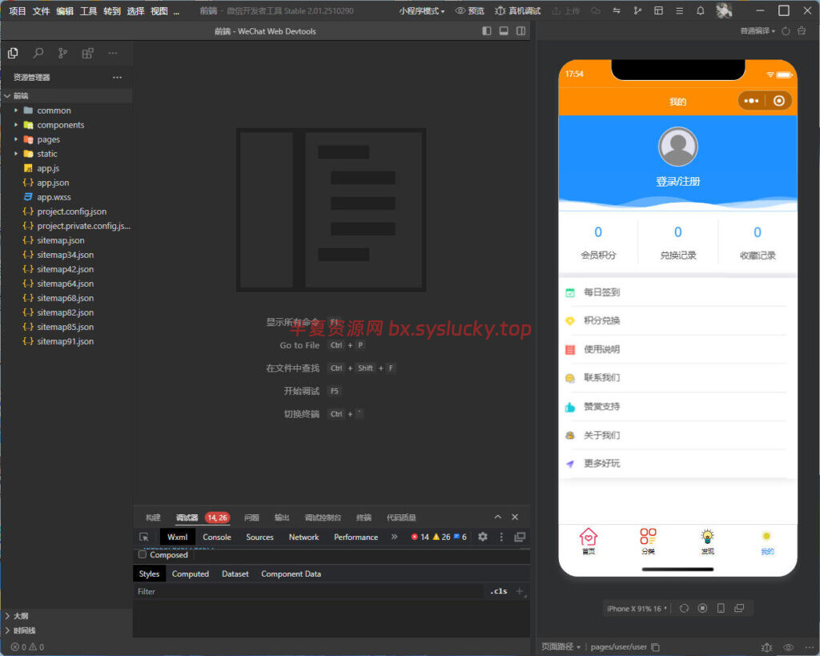The width and height of the screenshot is (820, 656).
Task: Click the simulator stop record icon
Action: (702, 608)
